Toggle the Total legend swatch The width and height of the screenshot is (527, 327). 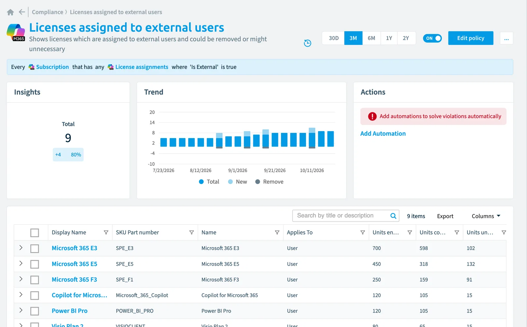click(201, 182)
